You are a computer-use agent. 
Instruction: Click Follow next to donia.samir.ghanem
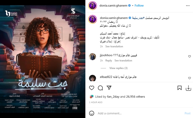pyautogui.click(x=139, y=5)
